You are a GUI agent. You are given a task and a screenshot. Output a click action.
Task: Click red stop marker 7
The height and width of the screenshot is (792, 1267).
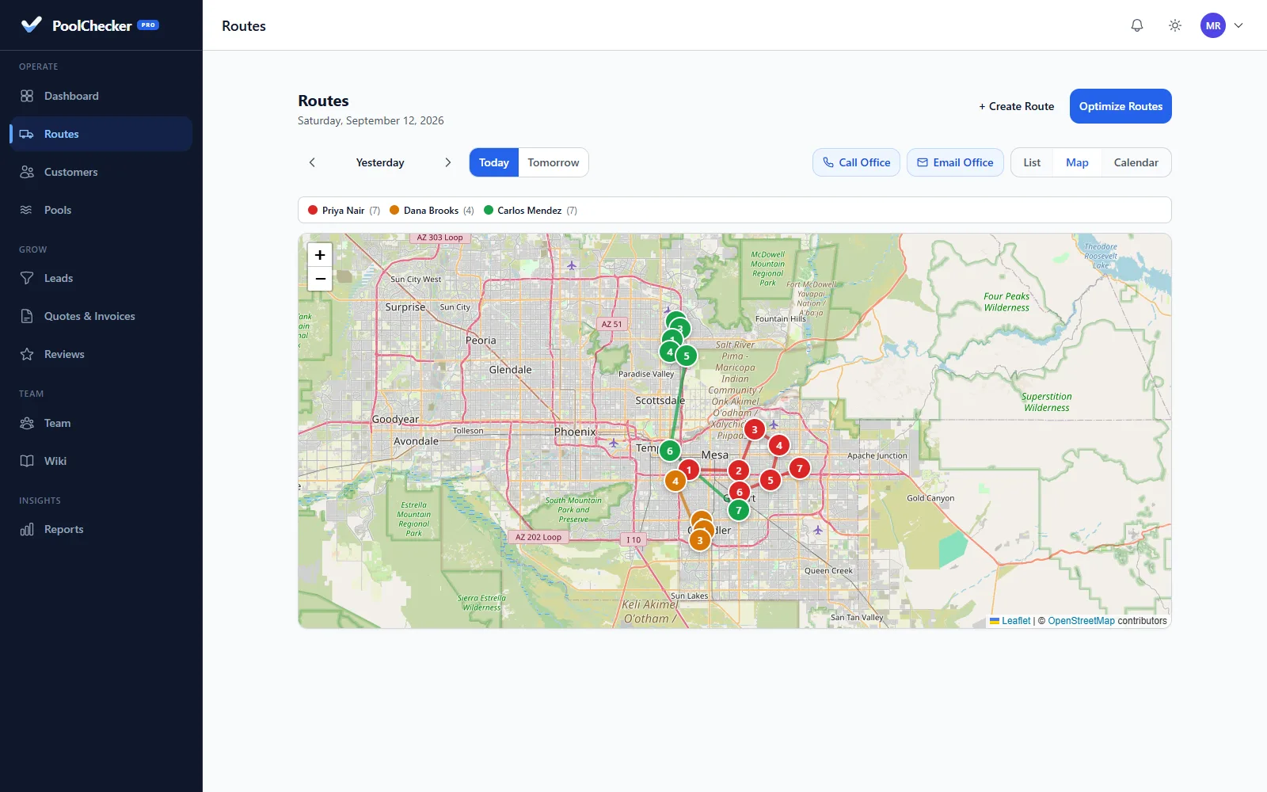click(800, 468)
